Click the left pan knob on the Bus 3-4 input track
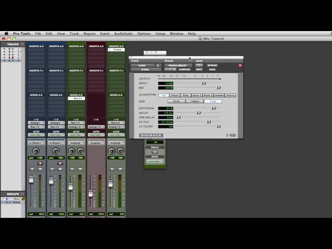 point(112,151)
